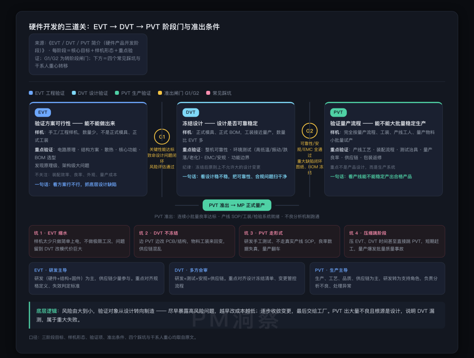Click the G1 gate circle
474x358 pixels.
tap(162, 136)
